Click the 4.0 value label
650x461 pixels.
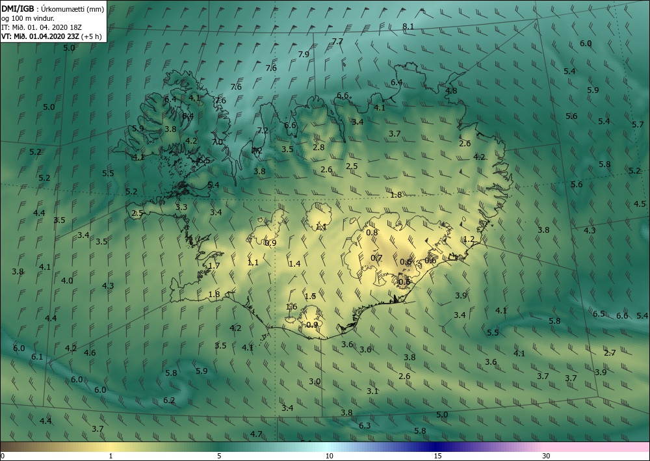pos(67,281)
